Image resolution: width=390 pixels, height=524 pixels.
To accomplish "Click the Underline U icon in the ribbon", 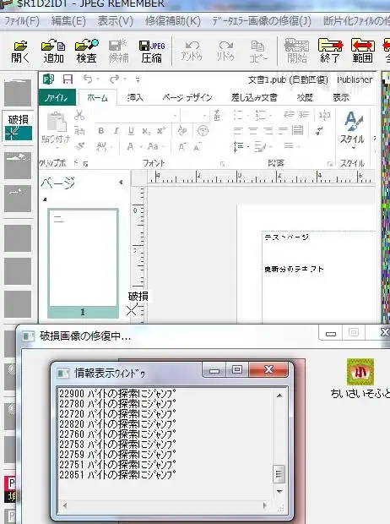I will pos(131,131).
